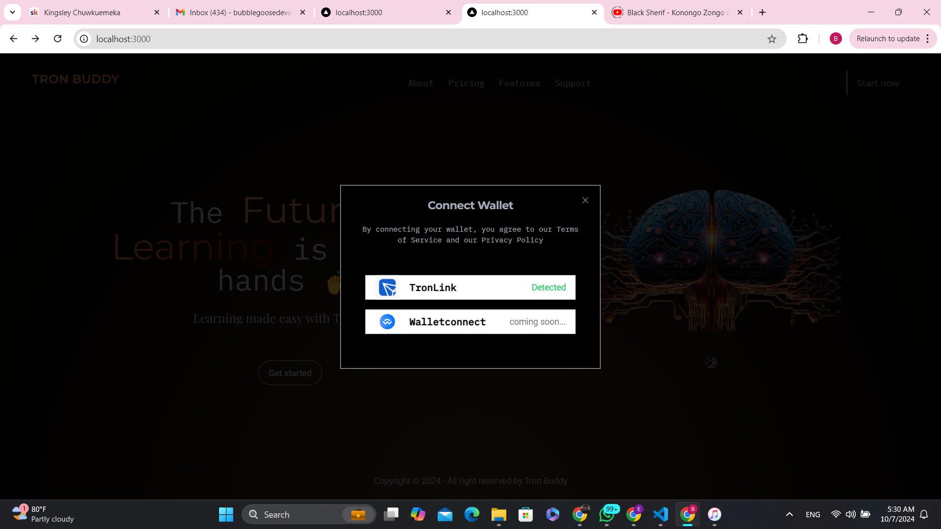View site information icon in address bar
Image resolution: width=941 pixels, height=529 pixels.
click(84, 39)
